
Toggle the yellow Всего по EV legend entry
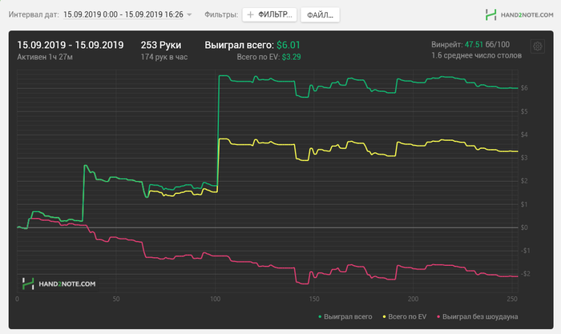(x=404, y=316)
